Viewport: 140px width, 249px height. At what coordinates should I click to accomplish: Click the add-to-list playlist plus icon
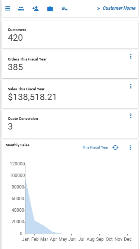[65, 9]
